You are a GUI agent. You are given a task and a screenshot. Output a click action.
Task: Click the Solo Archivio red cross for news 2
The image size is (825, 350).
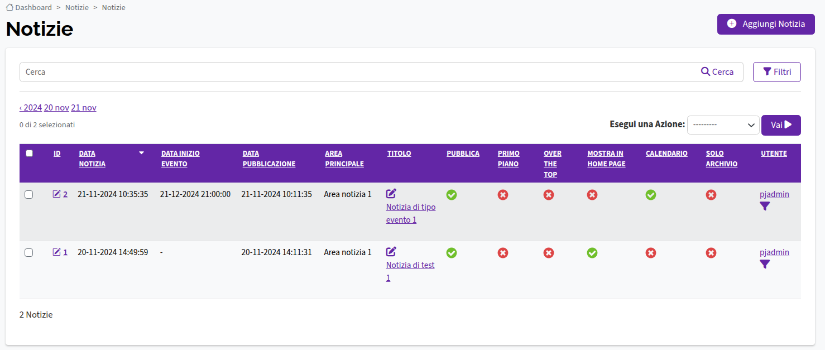coord(711,195)
